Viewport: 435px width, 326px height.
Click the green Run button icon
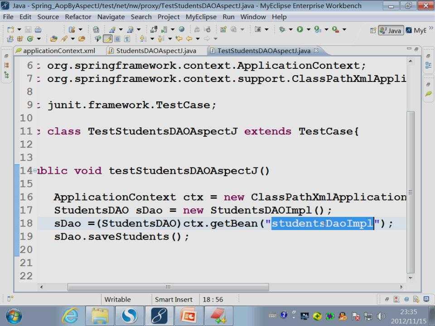(300, 29)
